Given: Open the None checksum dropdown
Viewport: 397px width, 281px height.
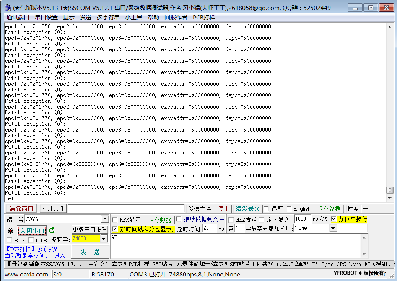Looking at the screenshot, I should pyautogui.click(x=332, y=228).
